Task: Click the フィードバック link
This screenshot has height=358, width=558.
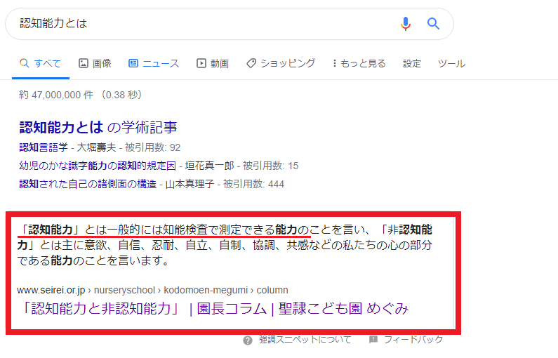Action: 413,340
